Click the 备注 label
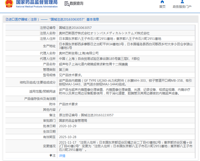This screenshot has width=200, height=161. pyautogui.click(x=52, y=115)
